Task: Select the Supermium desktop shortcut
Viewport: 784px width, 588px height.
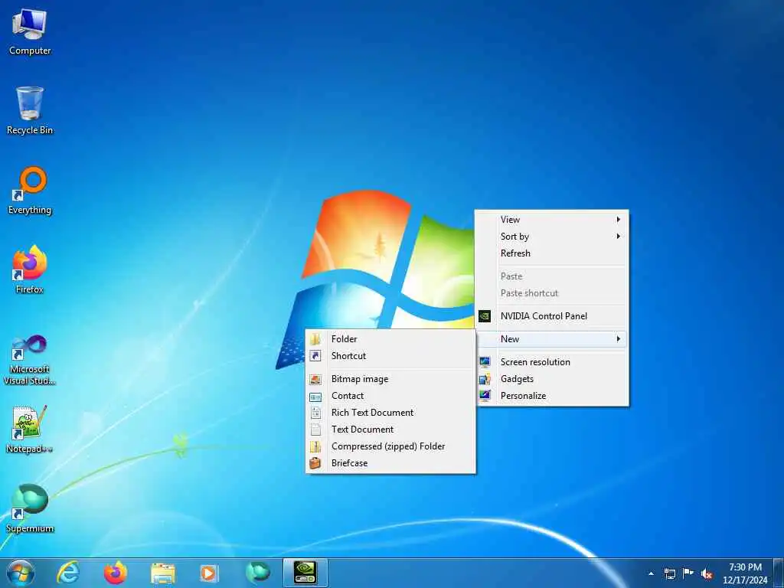Action: [x=30, y=508]
